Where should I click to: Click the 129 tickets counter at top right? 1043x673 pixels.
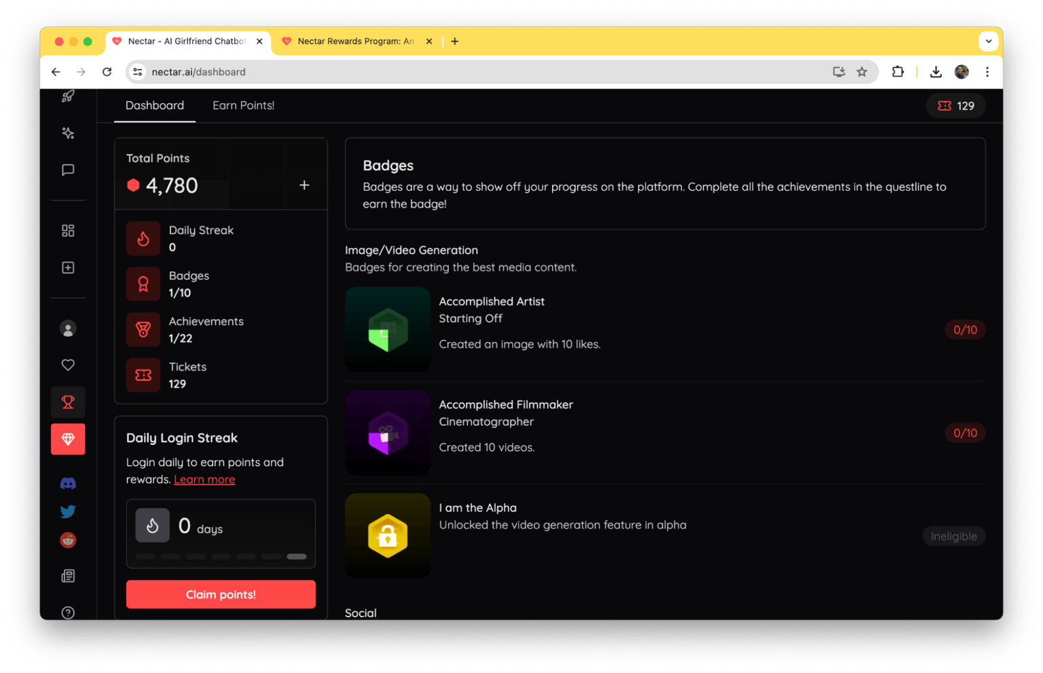point(956,106)
